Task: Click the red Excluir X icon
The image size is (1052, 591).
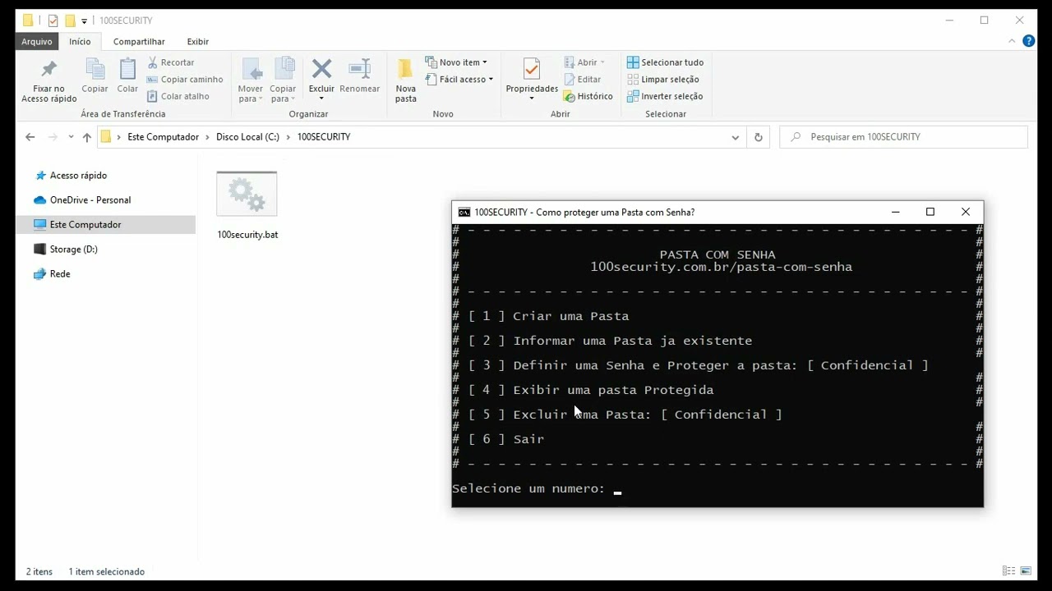Action: pyautogui.click(x=322, y=69)
